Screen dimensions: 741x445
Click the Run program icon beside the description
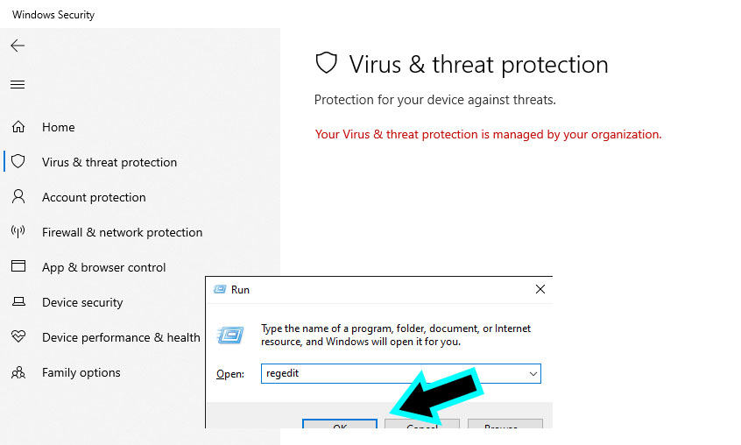[230, 335]
